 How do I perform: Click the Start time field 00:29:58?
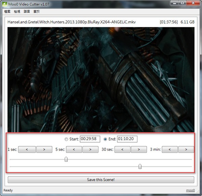[90, 139]
